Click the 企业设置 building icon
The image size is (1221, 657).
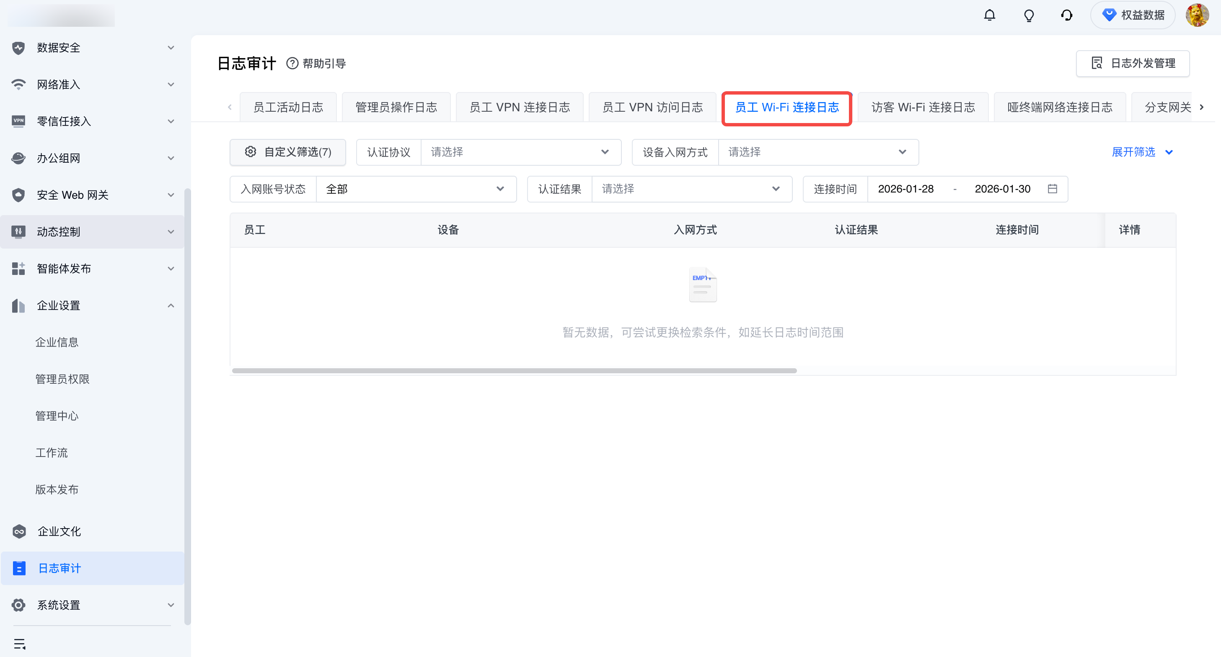[x=18, y=305]
